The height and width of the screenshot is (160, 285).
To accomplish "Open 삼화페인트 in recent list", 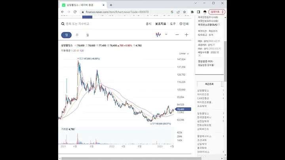I will tap(203, 129).
